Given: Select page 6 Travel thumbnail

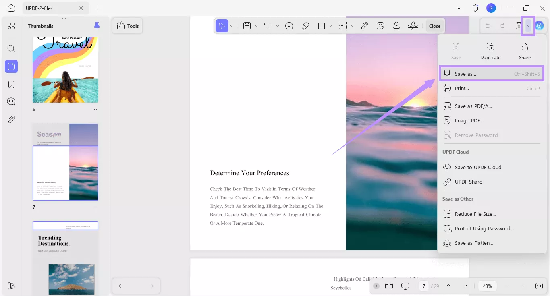Looking at the screenshot, I should pos(65,69).
